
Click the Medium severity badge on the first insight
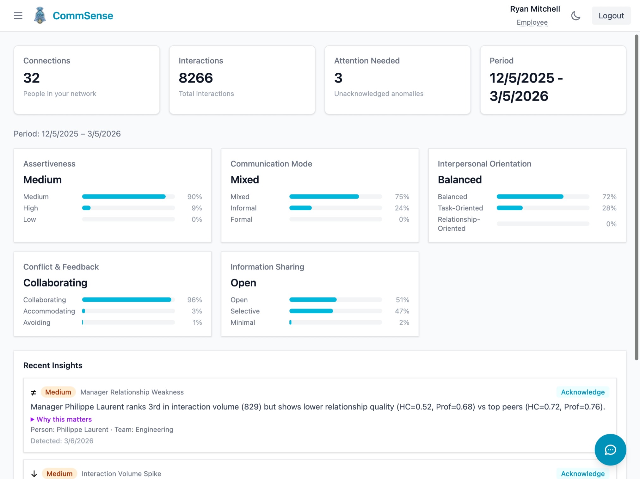point(58,392)
